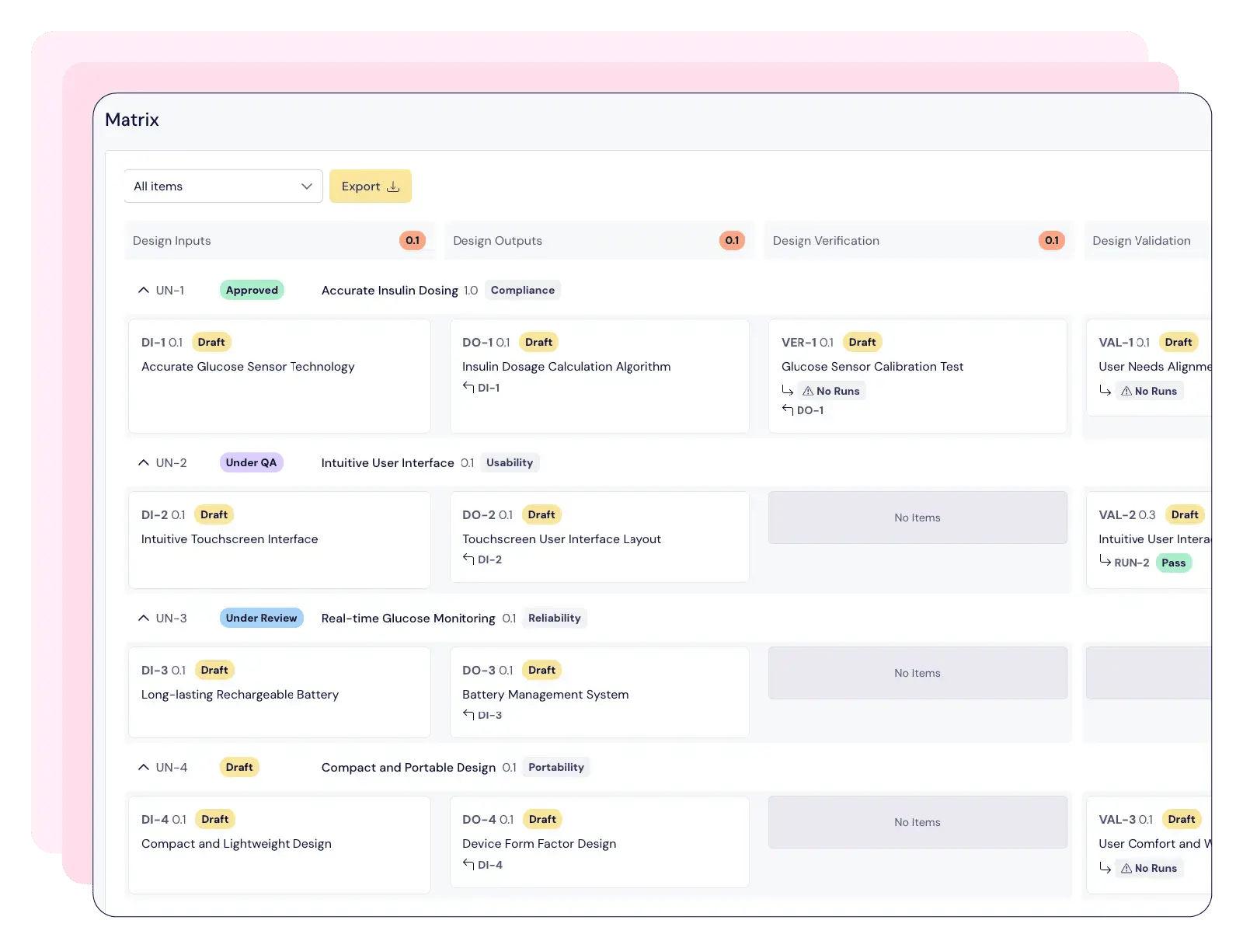Follow the DI-4 back-link in DO-4 card
This screenshot has width=1243, height=948.
(490, 865)
